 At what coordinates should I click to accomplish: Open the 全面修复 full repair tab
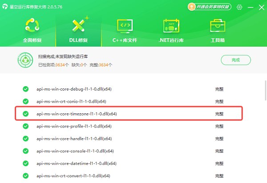32,31
